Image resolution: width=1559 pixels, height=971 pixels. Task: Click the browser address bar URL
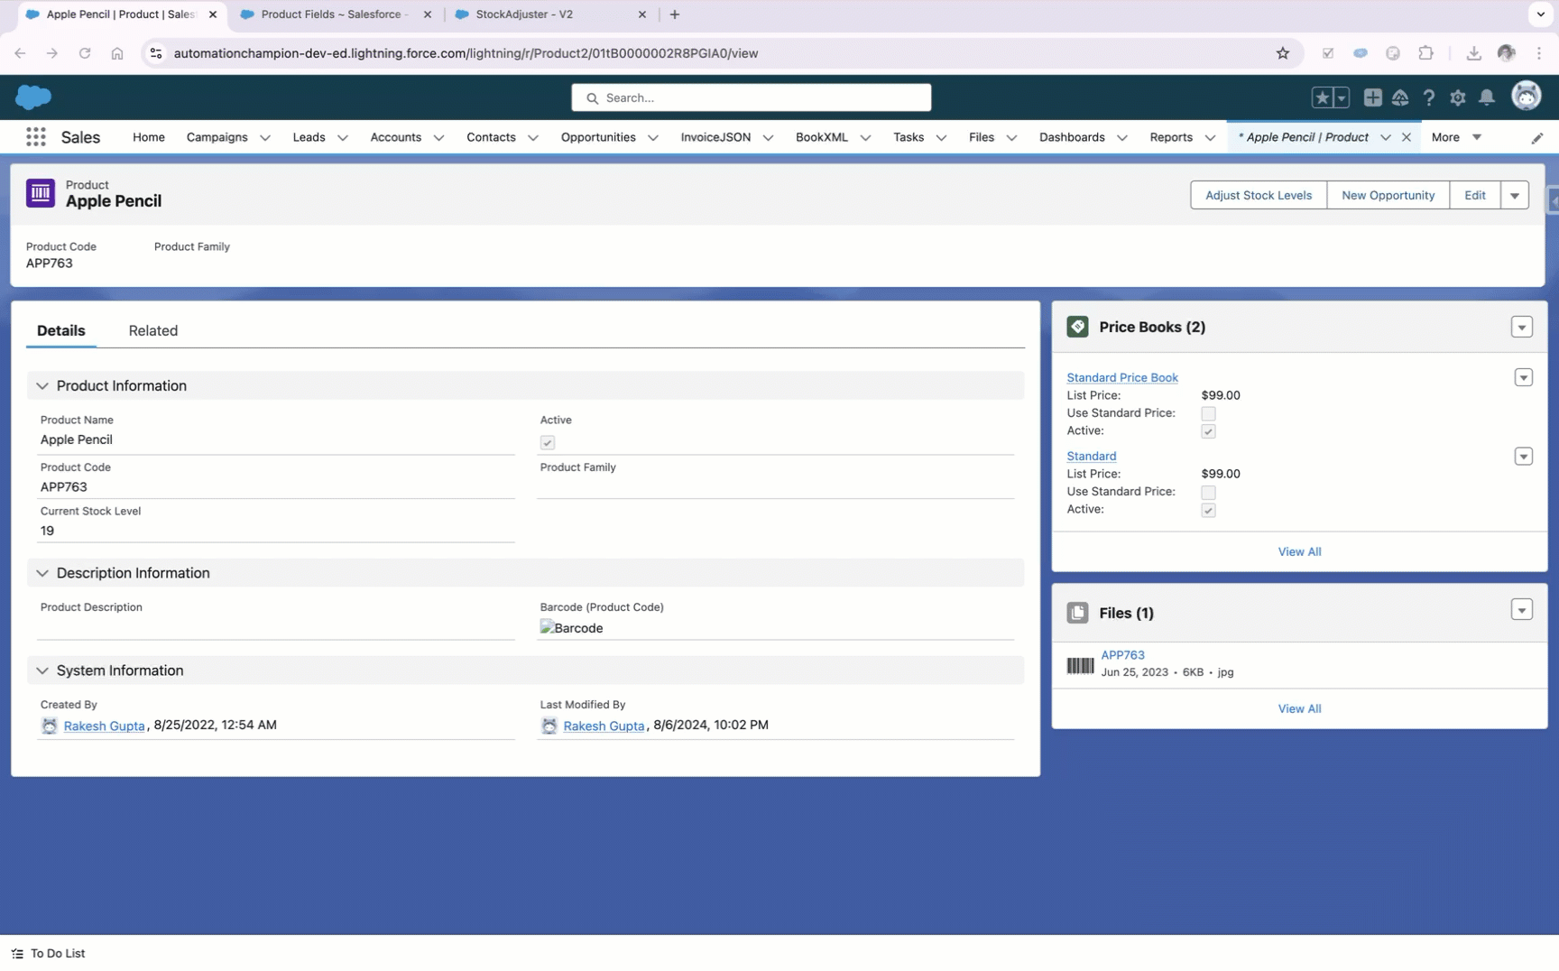click(x=466, y=53)
